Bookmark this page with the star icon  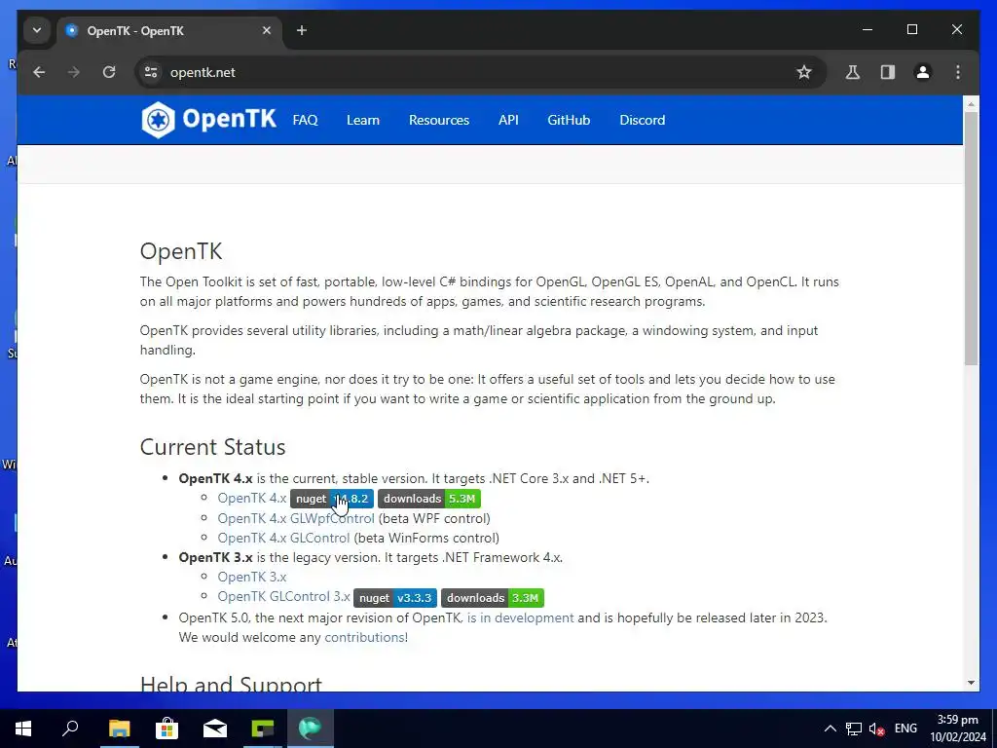(x=804, y=72)
